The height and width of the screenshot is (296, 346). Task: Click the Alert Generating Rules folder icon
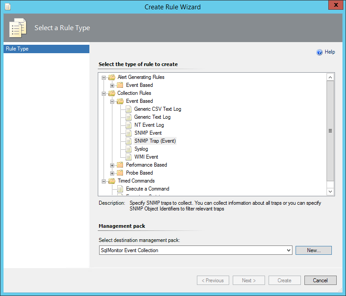pos(112,77)
